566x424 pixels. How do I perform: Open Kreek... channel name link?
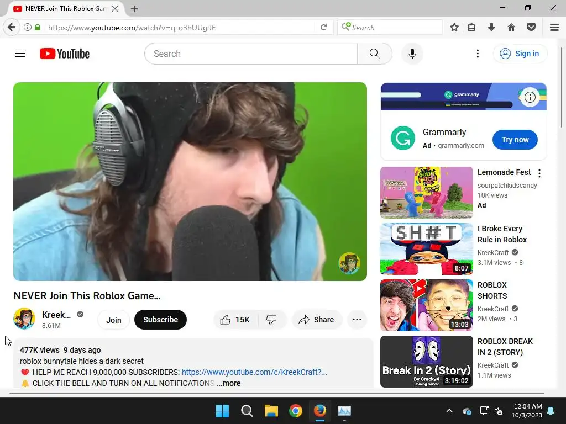point(56,315)
